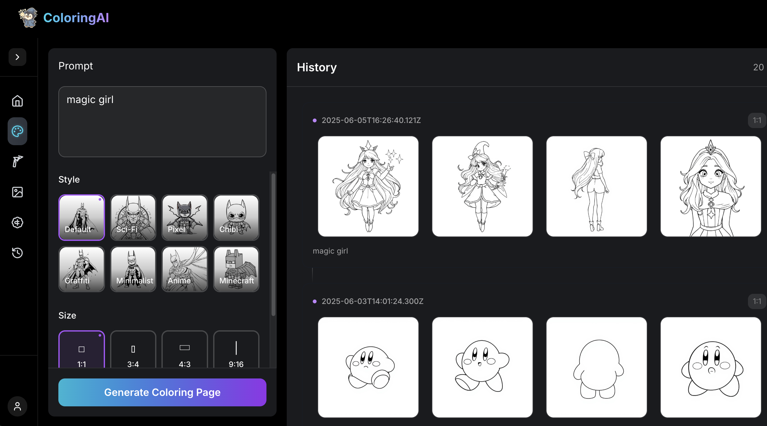The image size is (767, 426).
Task: Open the image gallery icon
Action: [17, 192]
